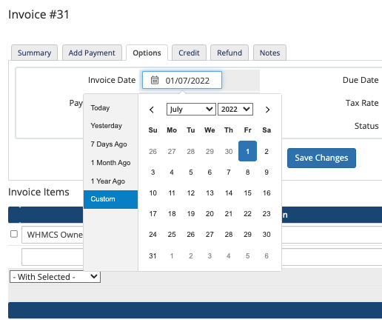This screenshot has height=328, width=382.
Task: Click the Invoice Date input field
Action: 182,80
